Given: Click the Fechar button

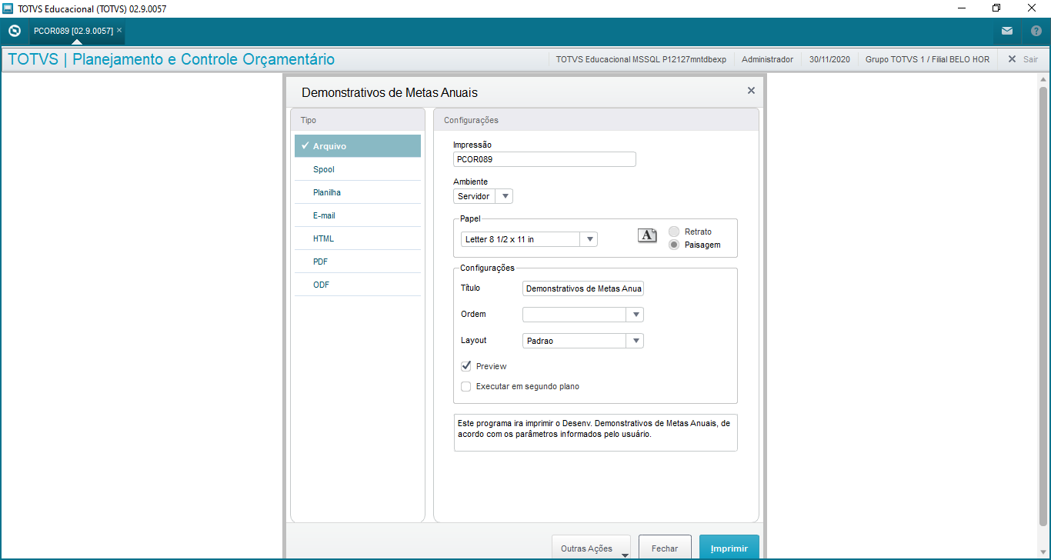Looking at the screenshot, I should [665, 548].
